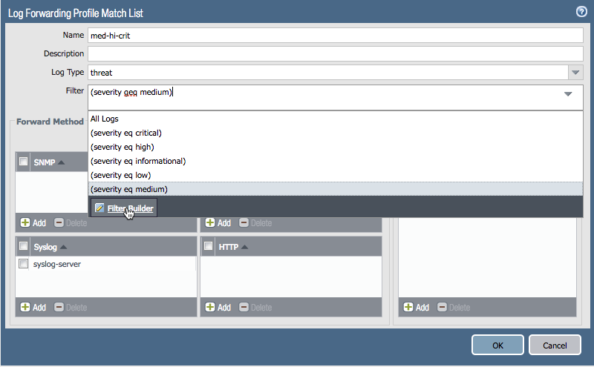
Task: Toggle the HTTP header select-all checkbox
Action: (x=209, y=247)
